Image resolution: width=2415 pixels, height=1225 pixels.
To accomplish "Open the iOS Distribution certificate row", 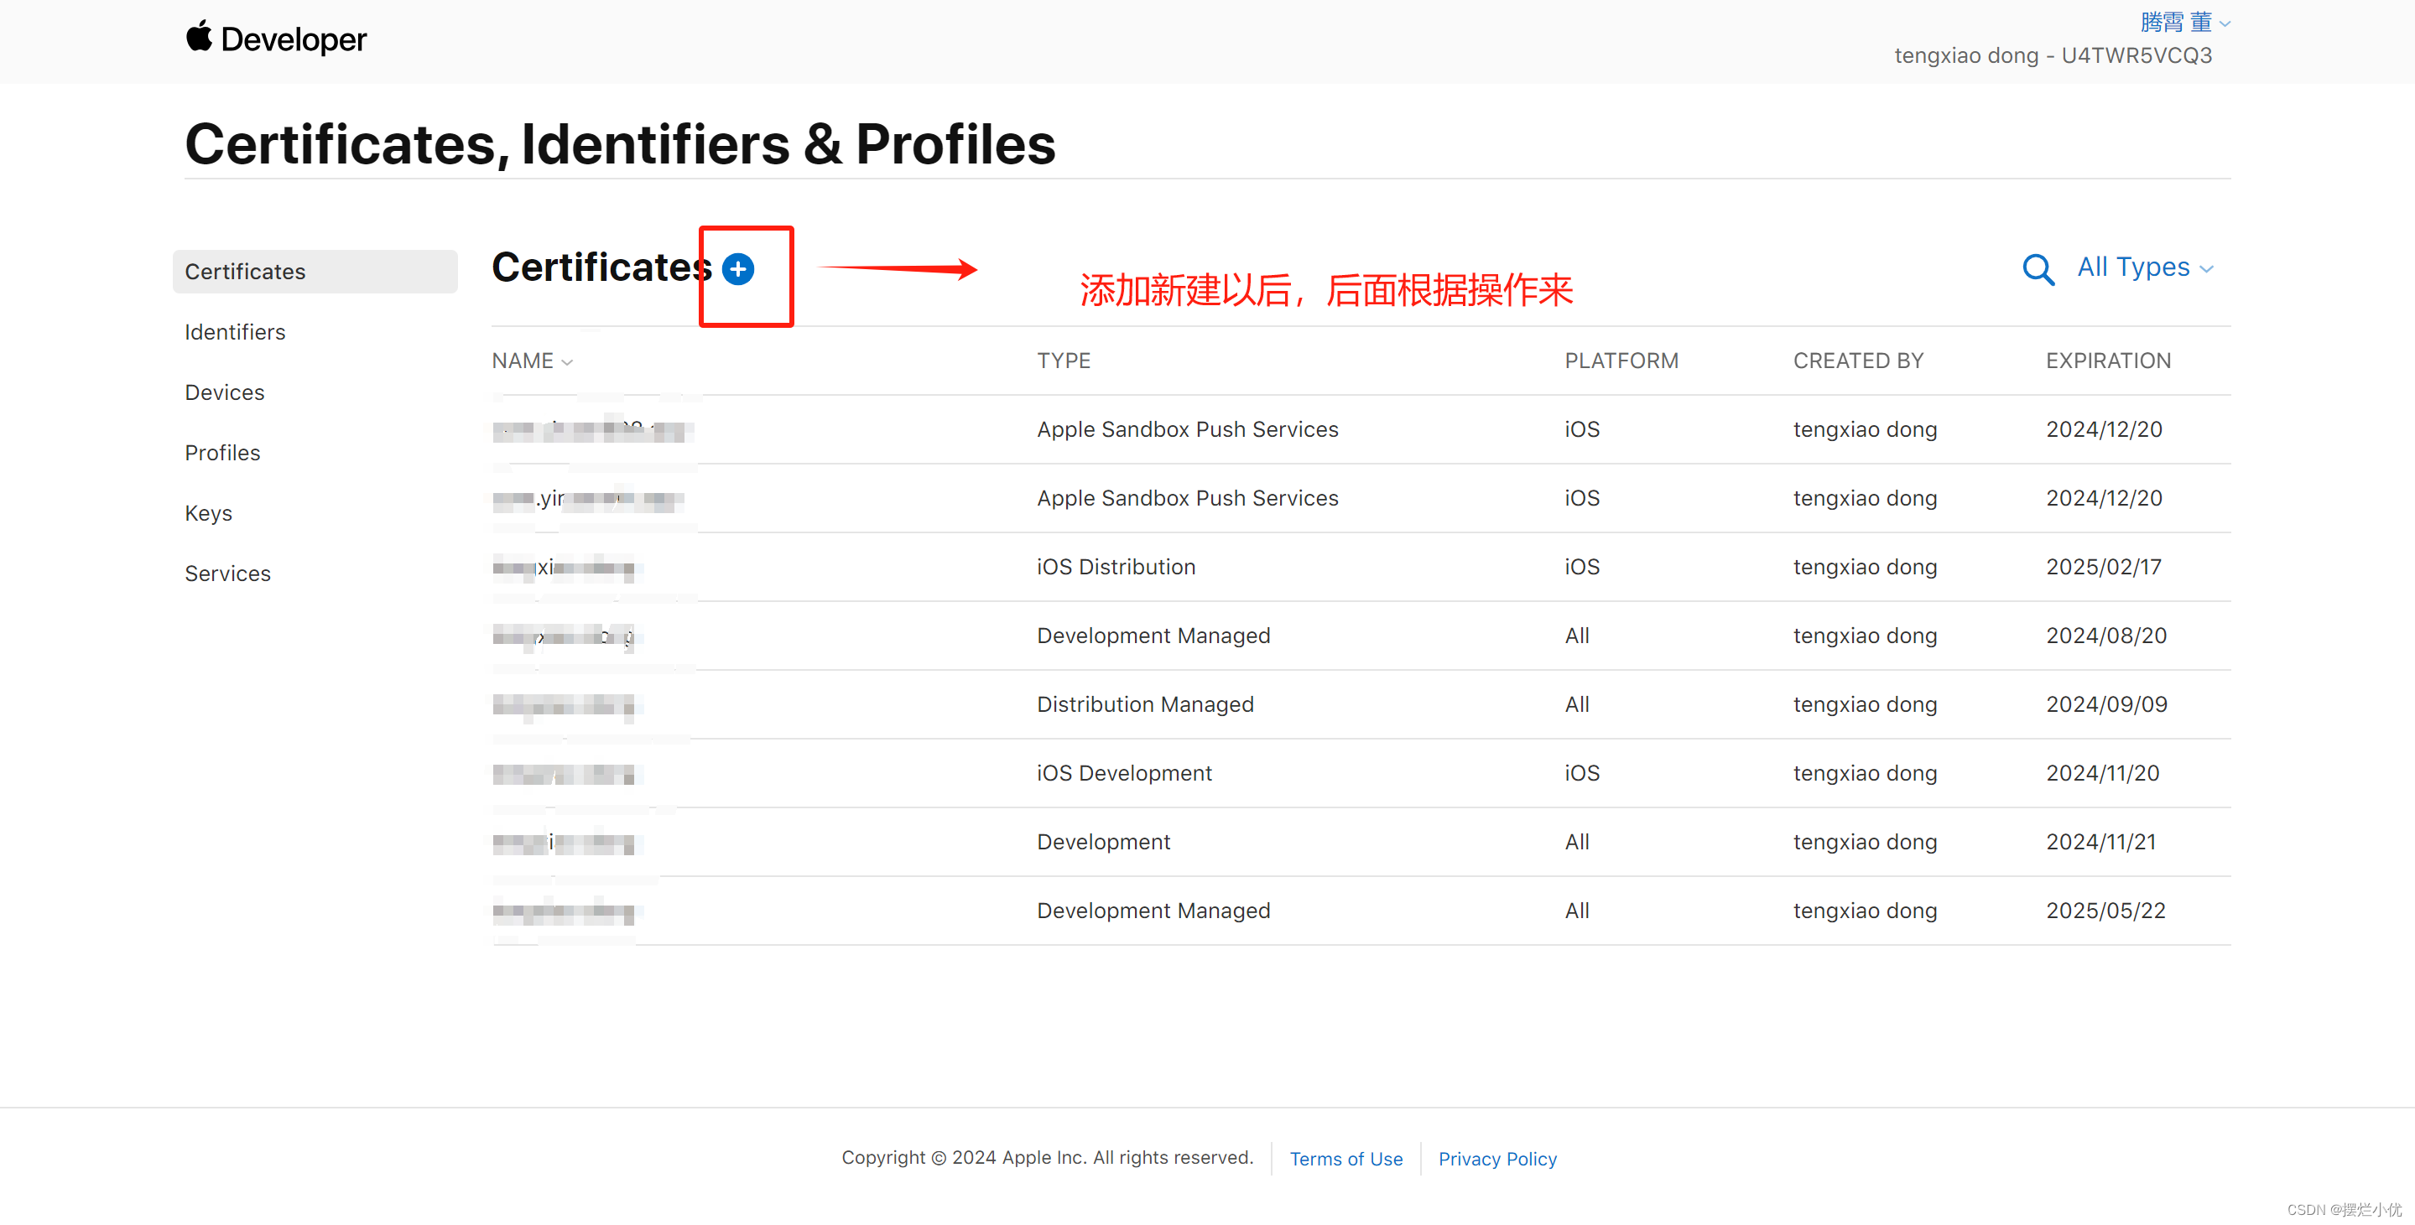I will click(1116, 567).
